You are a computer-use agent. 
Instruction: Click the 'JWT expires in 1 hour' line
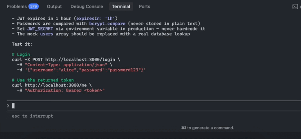65,18
